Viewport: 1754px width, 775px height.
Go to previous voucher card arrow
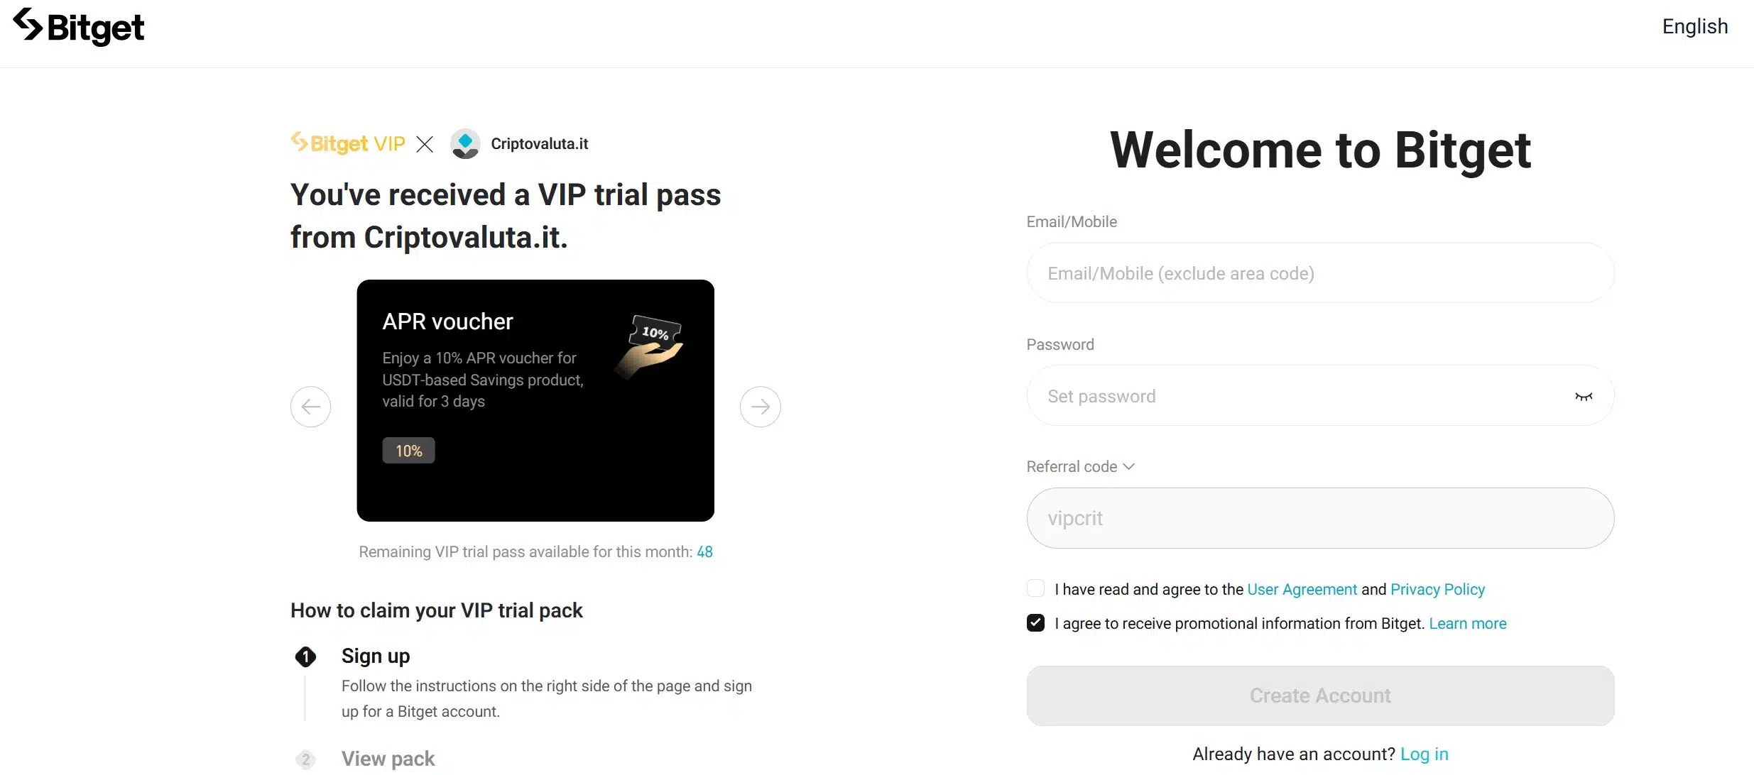311,407
